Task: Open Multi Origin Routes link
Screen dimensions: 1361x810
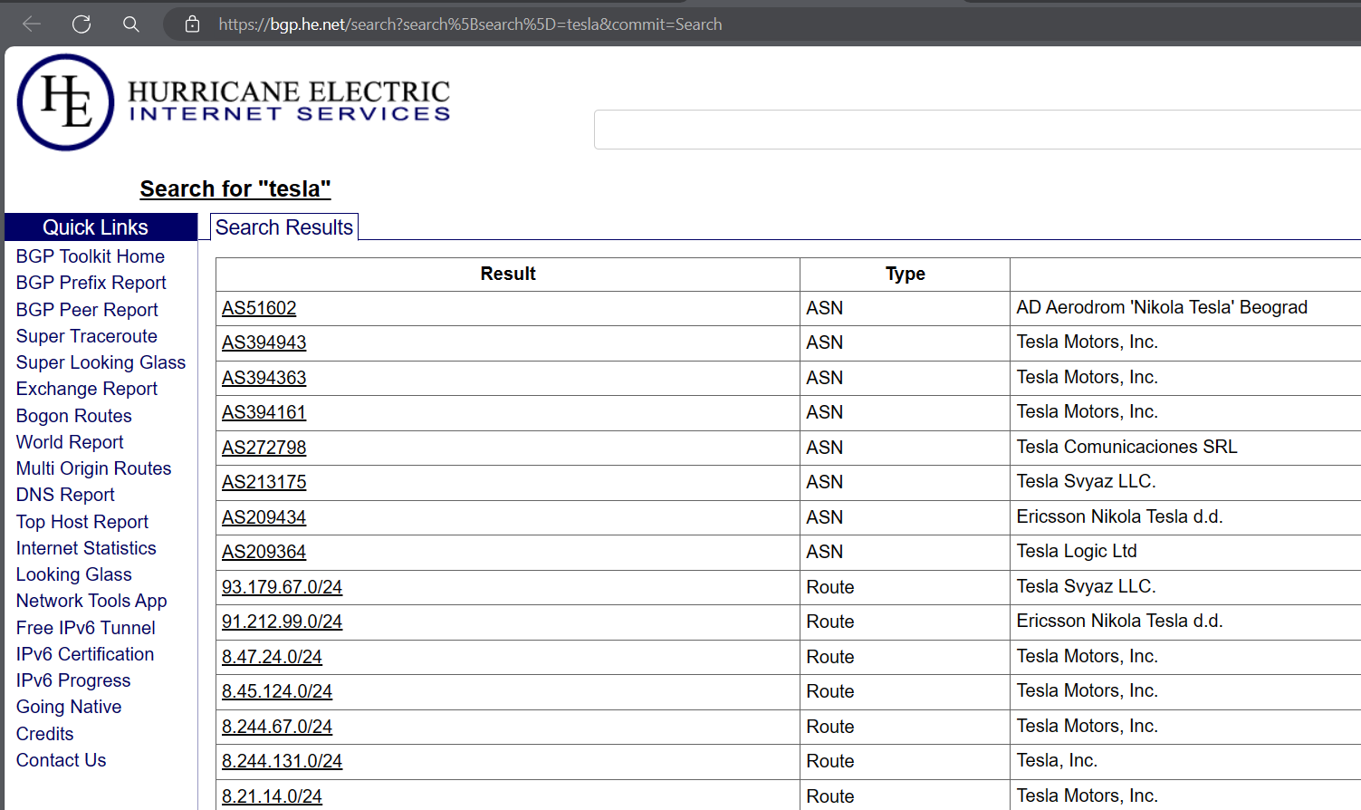Action: coord(93,468)
